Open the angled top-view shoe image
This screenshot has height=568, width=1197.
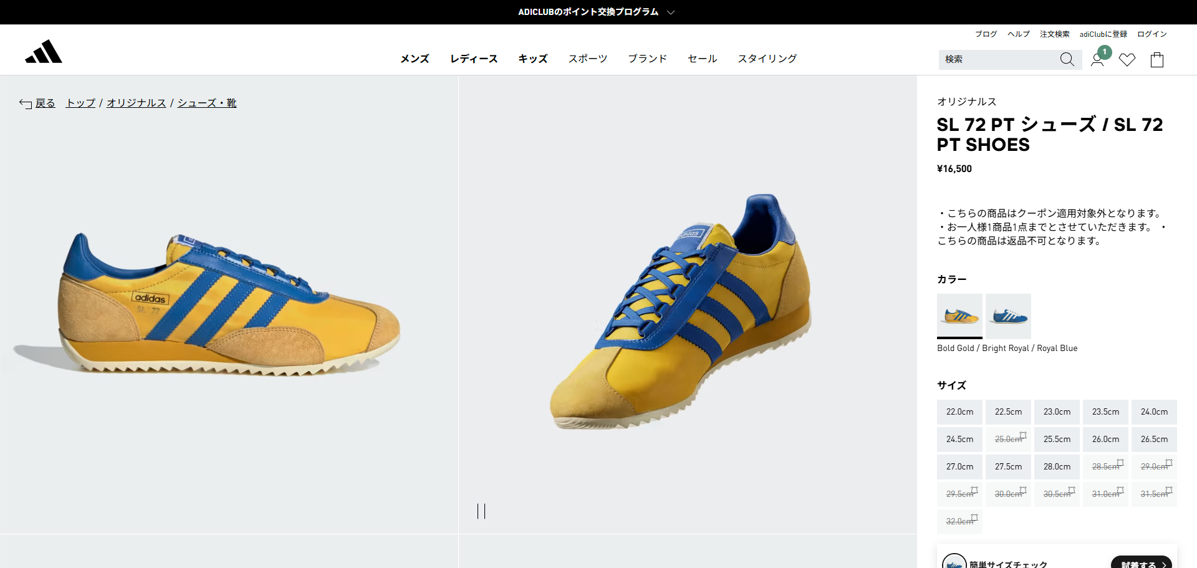(688, 304)
